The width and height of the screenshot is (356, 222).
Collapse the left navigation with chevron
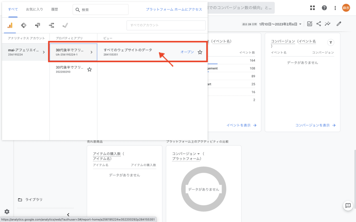tap(68, 214)
